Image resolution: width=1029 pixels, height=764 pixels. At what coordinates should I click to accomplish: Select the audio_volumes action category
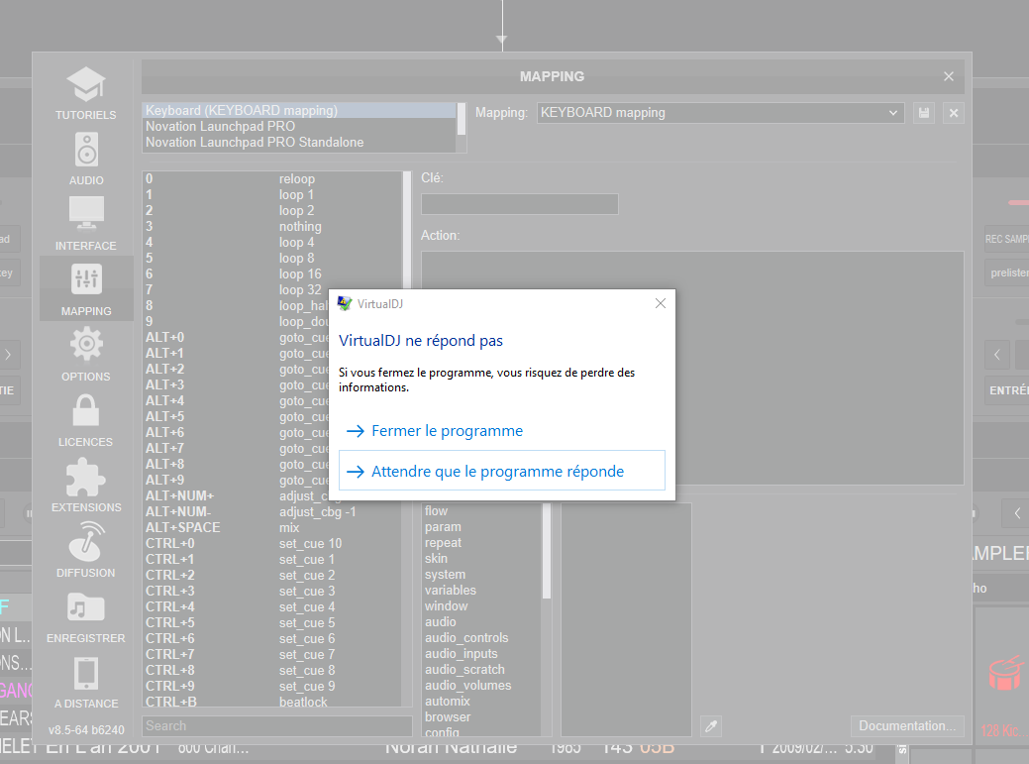pos(481,686)
